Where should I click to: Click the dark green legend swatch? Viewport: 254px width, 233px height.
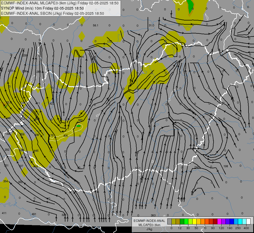(x=182, y=221)
